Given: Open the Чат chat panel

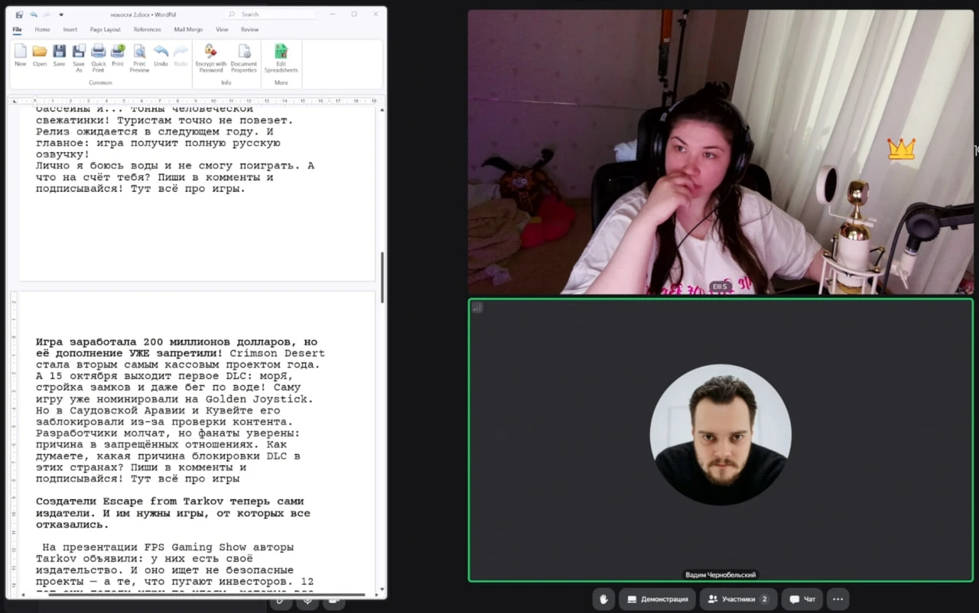Looking at the screenshot, I should tap(802, 599).
